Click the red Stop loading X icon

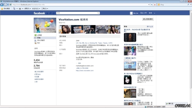pos(155,5)
